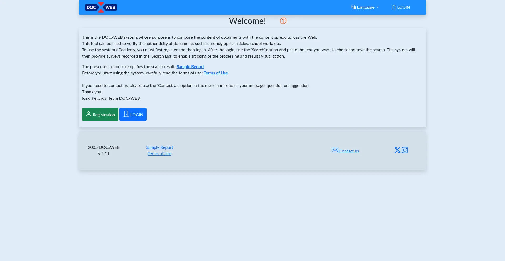Open the Language dropdown

[365, 7]
